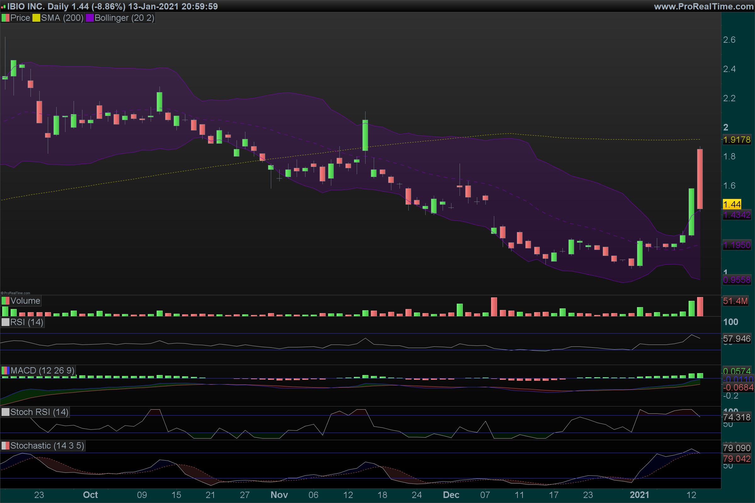Click the MACD (12 26 9) multicolor icon
Screen dimensions: 755x503
(x=5, y=371)
